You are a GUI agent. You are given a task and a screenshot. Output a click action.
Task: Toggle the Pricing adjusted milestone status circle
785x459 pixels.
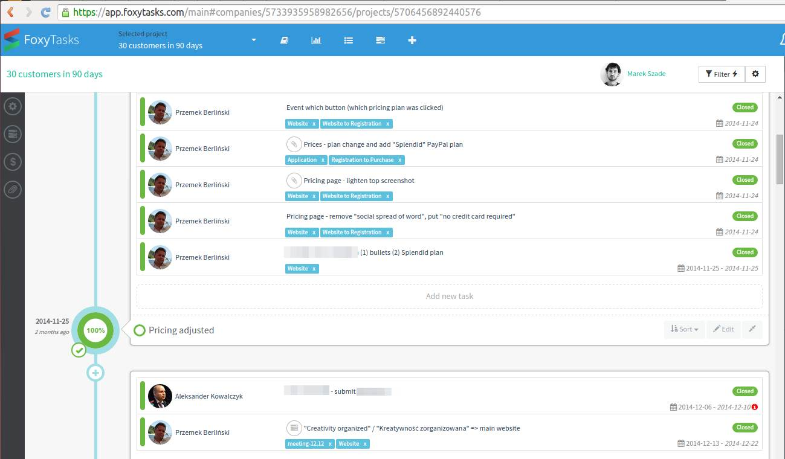[x=140, y=330]
